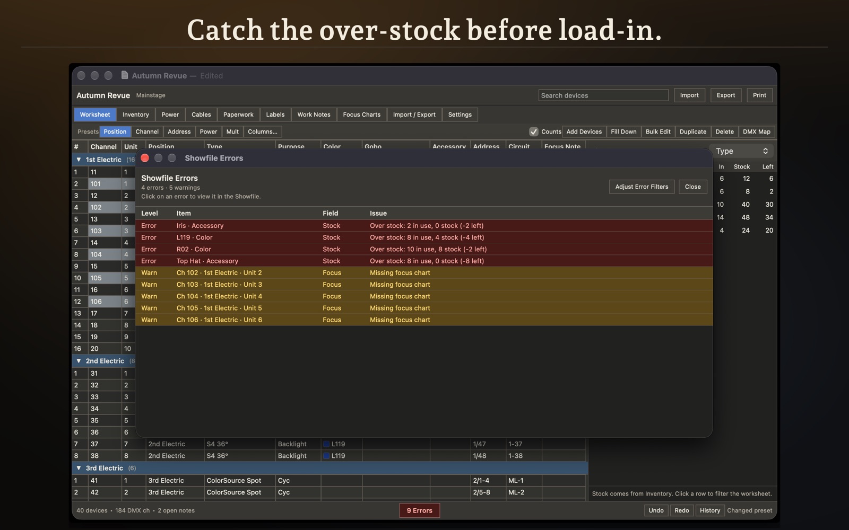The width and height of the screenshot is (849, 530).
Task: Click the document icon beside Autumn Revue title
Action: (125, 75)
